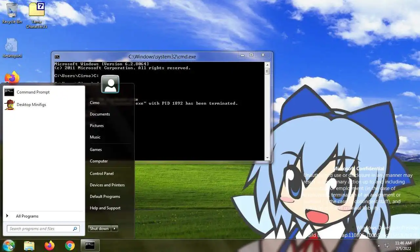This screenshot has height=252, width=420.
Task: Minimize the cmd.exe window
Action: (x=242, y=55)
